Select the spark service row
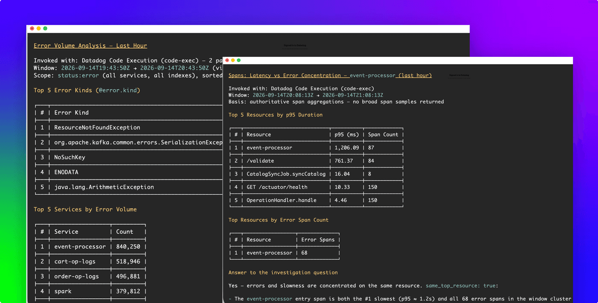The width and height of the screenshot is (598, 303). [90, 292]
